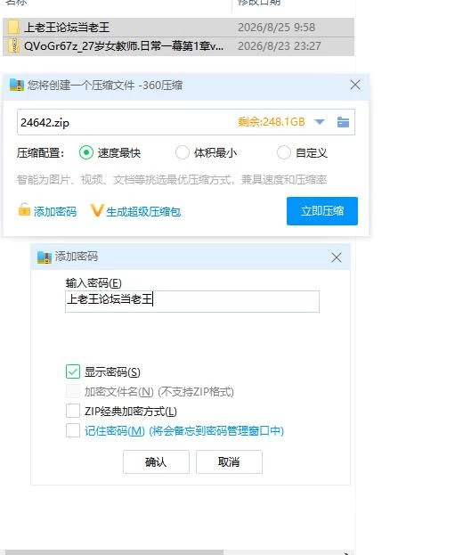Click the zip archive icon of QVoGr67z file
Viewport: 455px width, 555px height.
pos(13,46)
